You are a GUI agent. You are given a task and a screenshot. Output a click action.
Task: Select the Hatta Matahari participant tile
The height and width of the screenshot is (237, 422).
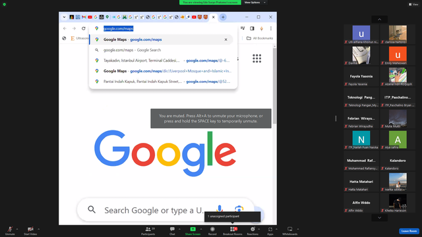(x=361, y=182)
